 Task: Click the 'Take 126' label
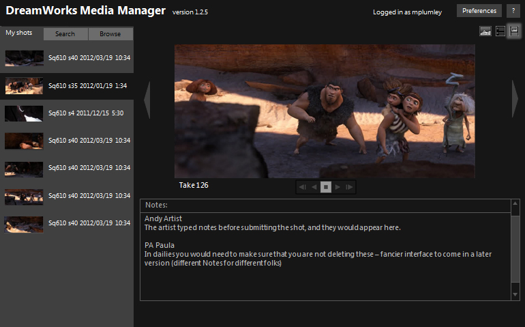coord(194,185)
